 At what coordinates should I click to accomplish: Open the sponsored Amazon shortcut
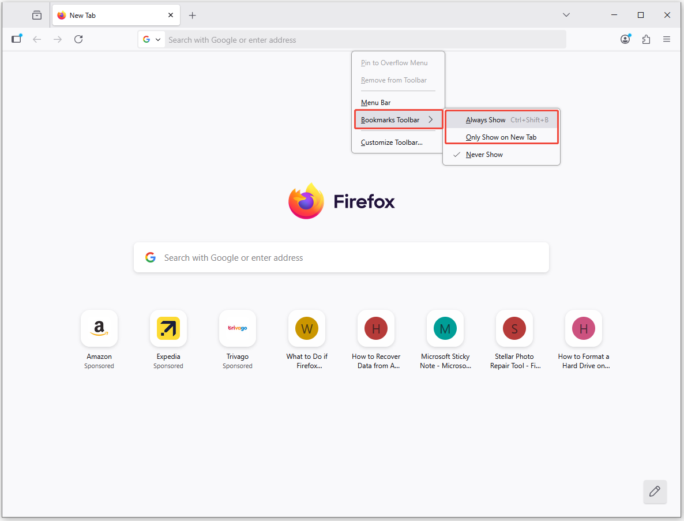pos(99,328)
